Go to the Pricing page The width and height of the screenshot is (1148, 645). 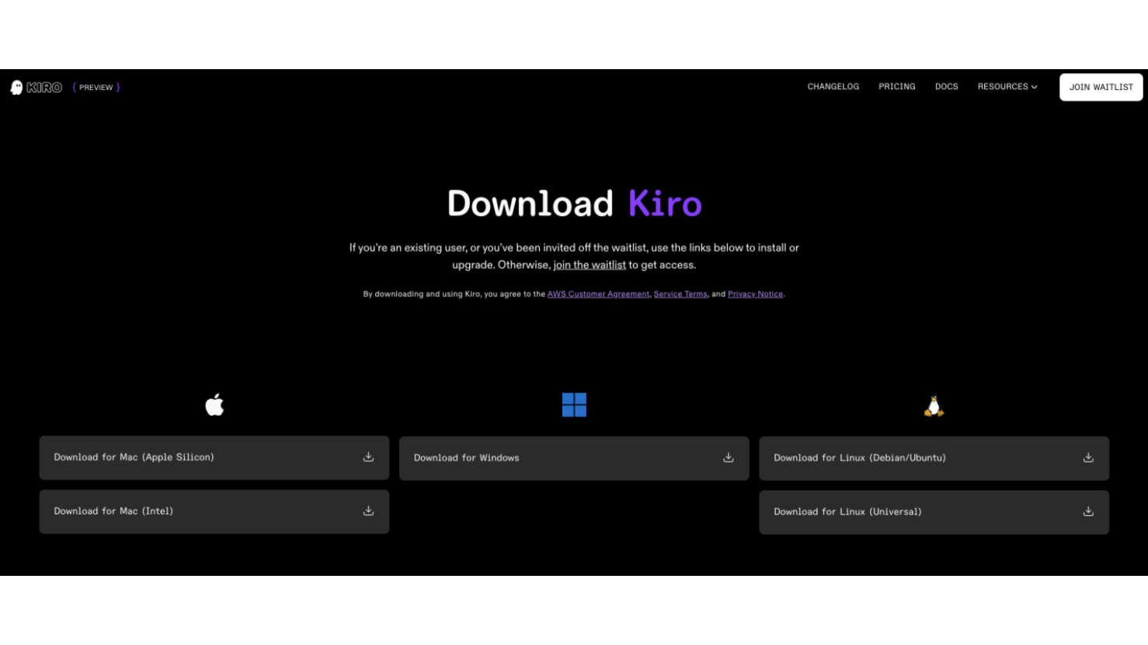(x=896, y=87)
